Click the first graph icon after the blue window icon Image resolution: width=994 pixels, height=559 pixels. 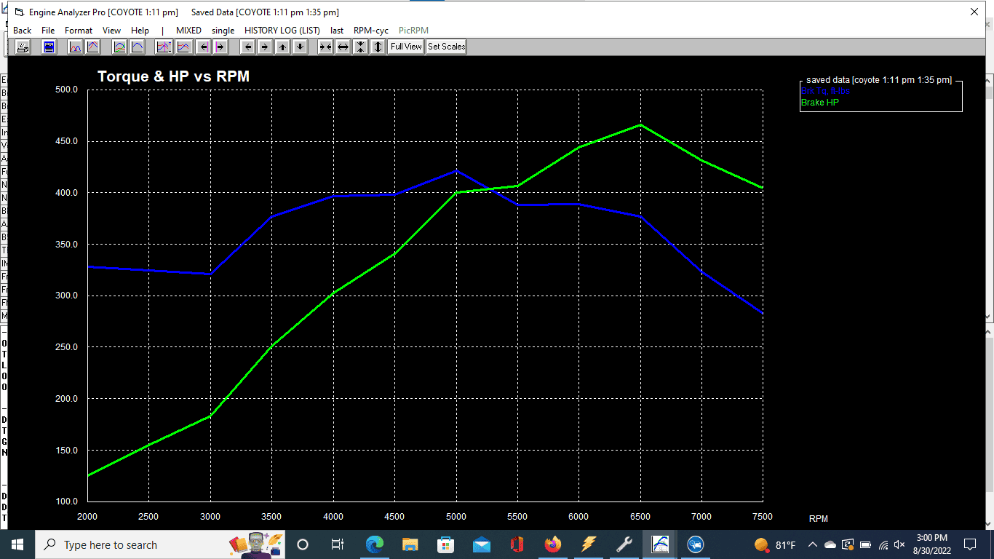point(75,47)
